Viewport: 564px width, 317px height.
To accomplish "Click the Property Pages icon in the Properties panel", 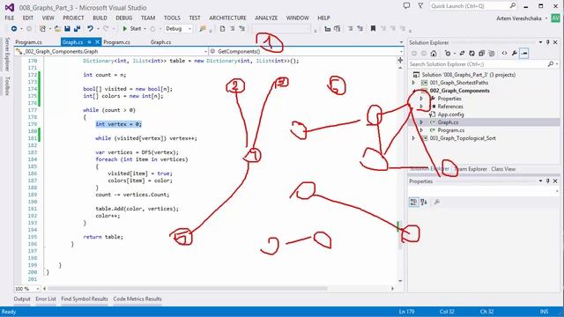I will [x=437, y=202].
